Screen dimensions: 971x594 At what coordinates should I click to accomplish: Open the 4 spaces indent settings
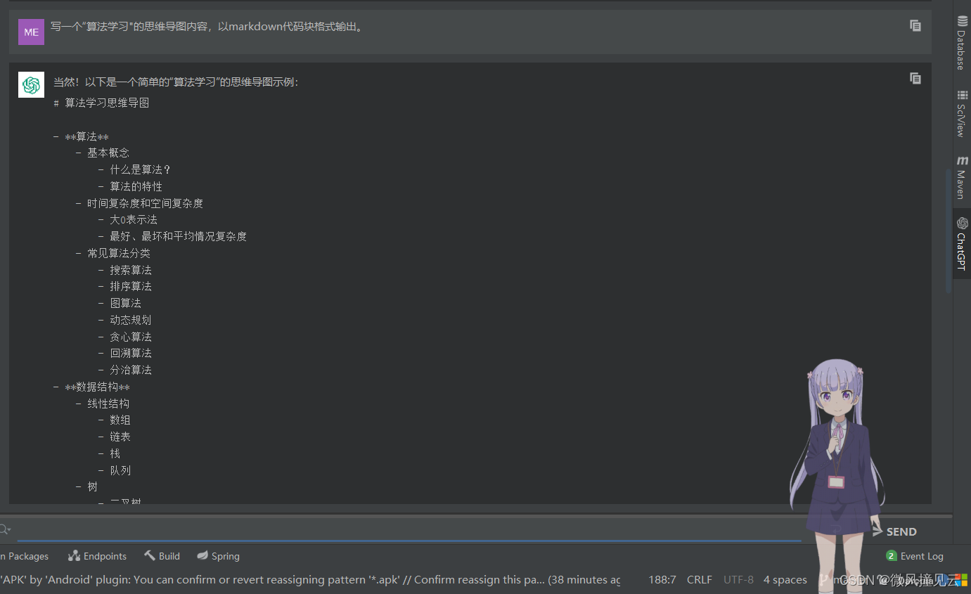pyautogui.click(x=785, y=580)
